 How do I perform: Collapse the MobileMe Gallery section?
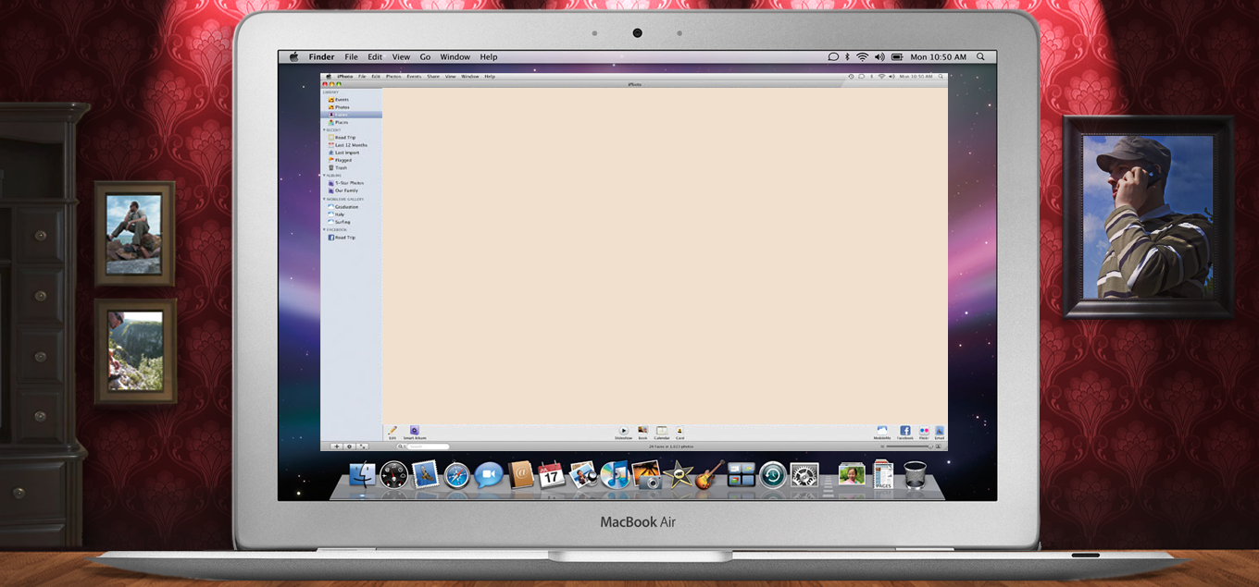[324, 199]
